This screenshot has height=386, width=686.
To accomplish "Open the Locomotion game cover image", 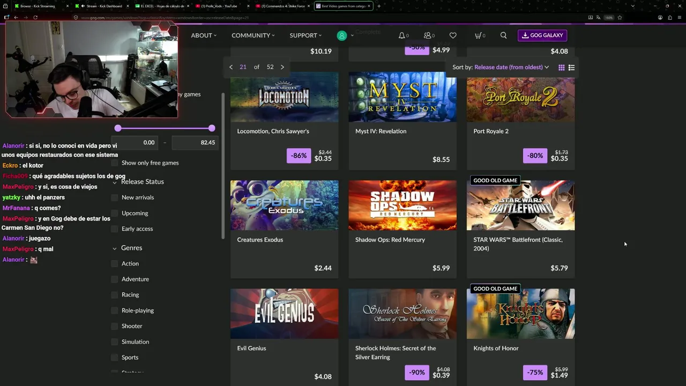I will coord(284,97).
